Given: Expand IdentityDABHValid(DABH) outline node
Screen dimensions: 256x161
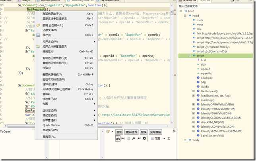Looking at the screenshot, I should click(194, 104).
